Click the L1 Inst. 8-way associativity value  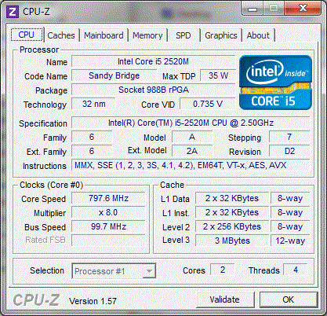tap(290, 212)
